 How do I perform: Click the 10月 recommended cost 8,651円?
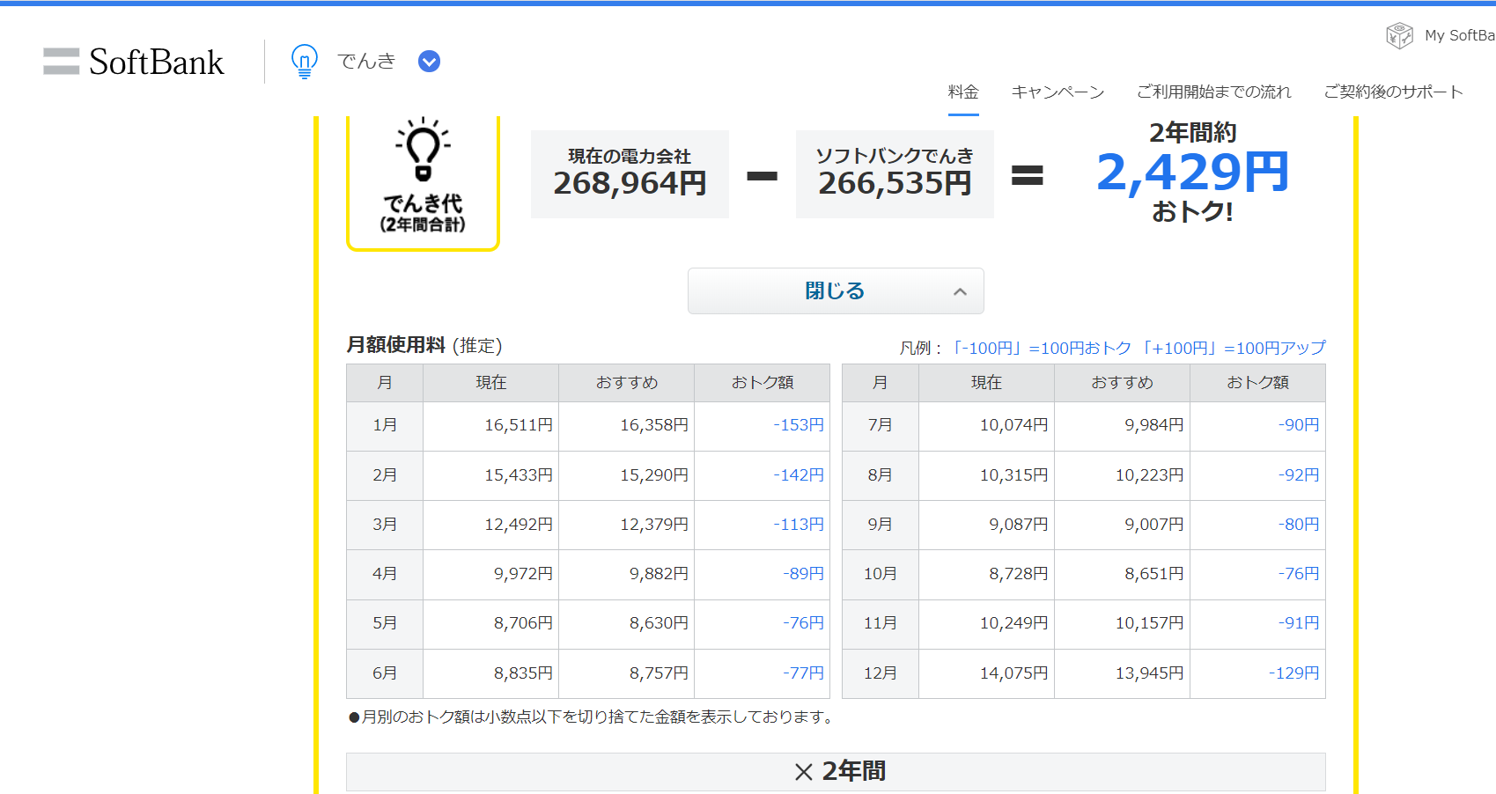pos(1122,574)
